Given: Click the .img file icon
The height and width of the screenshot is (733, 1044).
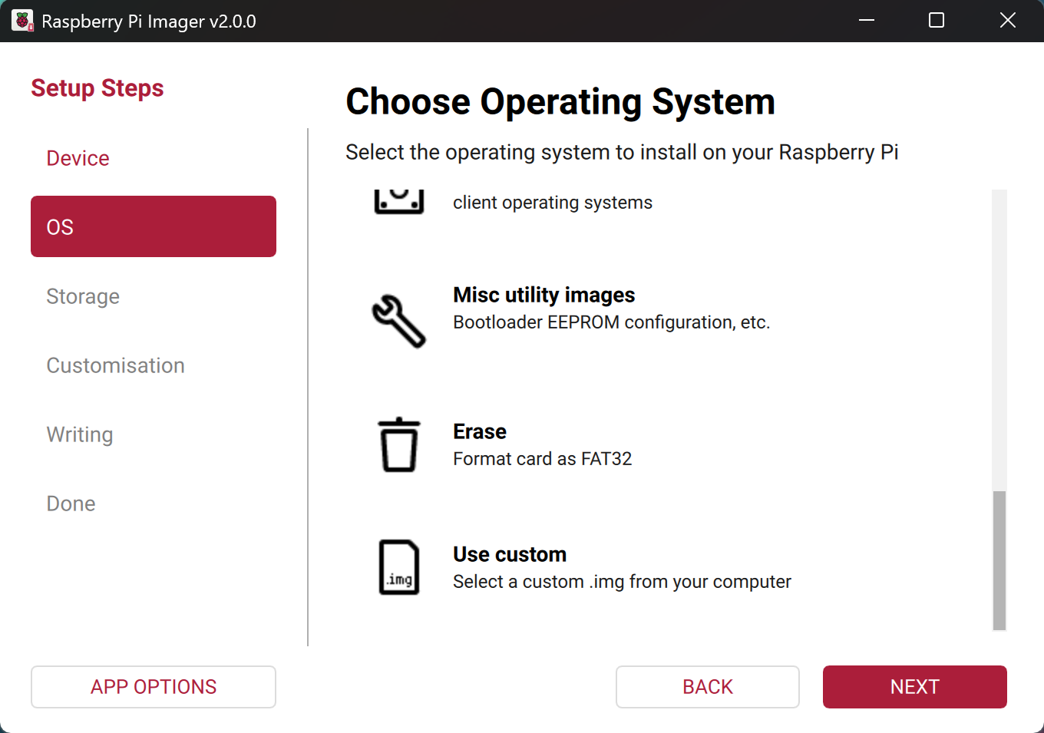Looking at the screenshot, I should (x=398, y=567).
